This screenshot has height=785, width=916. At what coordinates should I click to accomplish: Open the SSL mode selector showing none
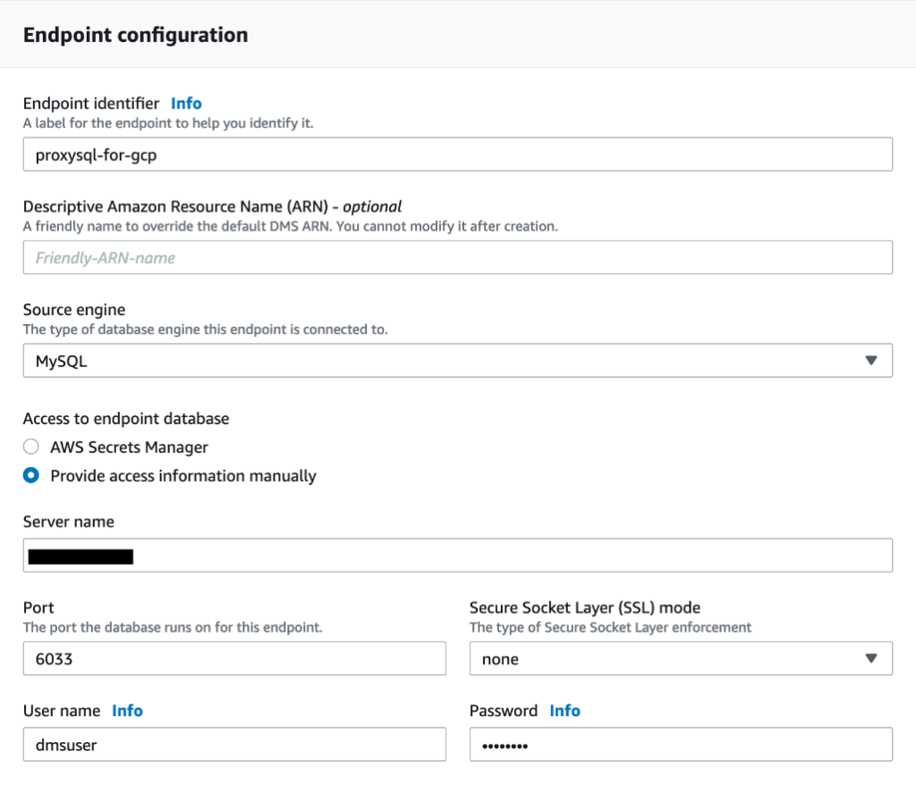click(x=680, y=658)
